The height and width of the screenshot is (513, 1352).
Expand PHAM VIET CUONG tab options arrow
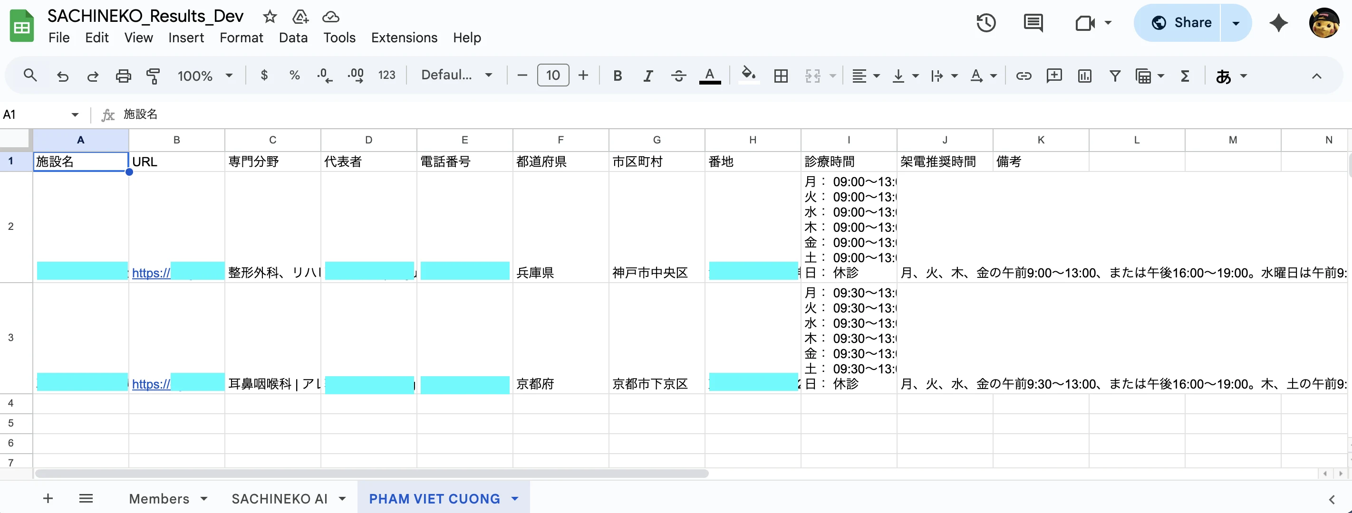pyautogui.click(x=515, y=498)
